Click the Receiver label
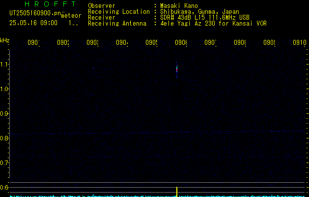This screenshot has width=309, height=197. point(102,18)
